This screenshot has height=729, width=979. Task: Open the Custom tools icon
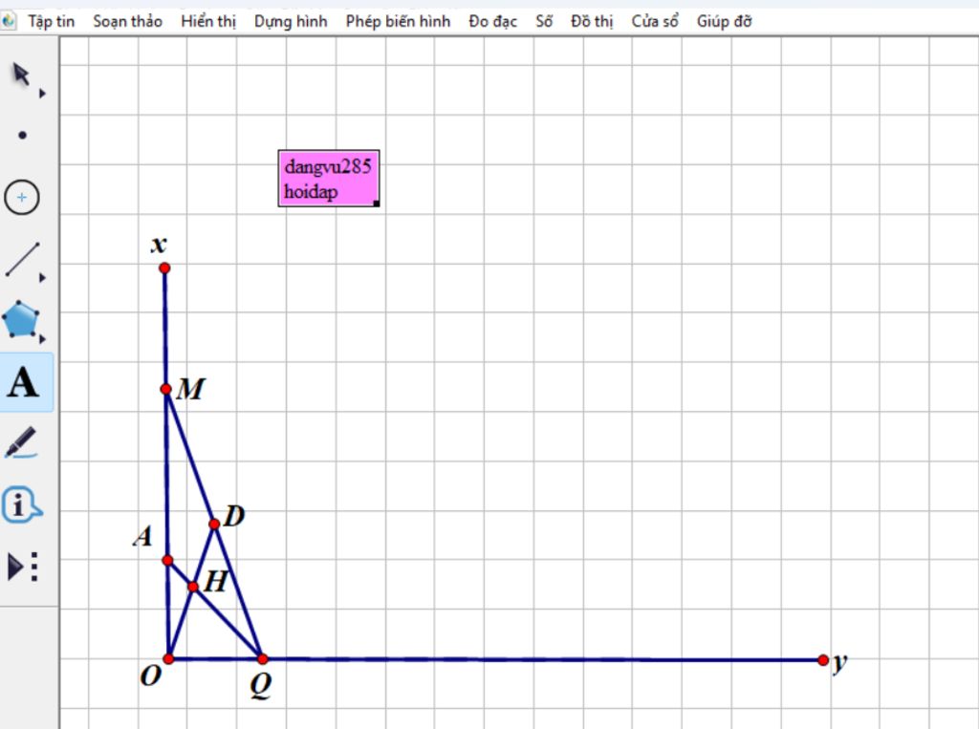[23, 567]
